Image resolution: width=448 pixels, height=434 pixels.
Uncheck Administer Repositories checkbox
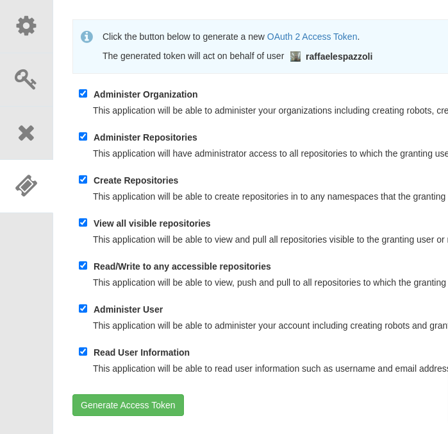[x=83, y=136]
